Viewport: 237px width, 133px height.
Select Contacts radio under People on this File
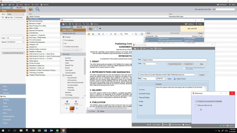click(x=63, y=37)
